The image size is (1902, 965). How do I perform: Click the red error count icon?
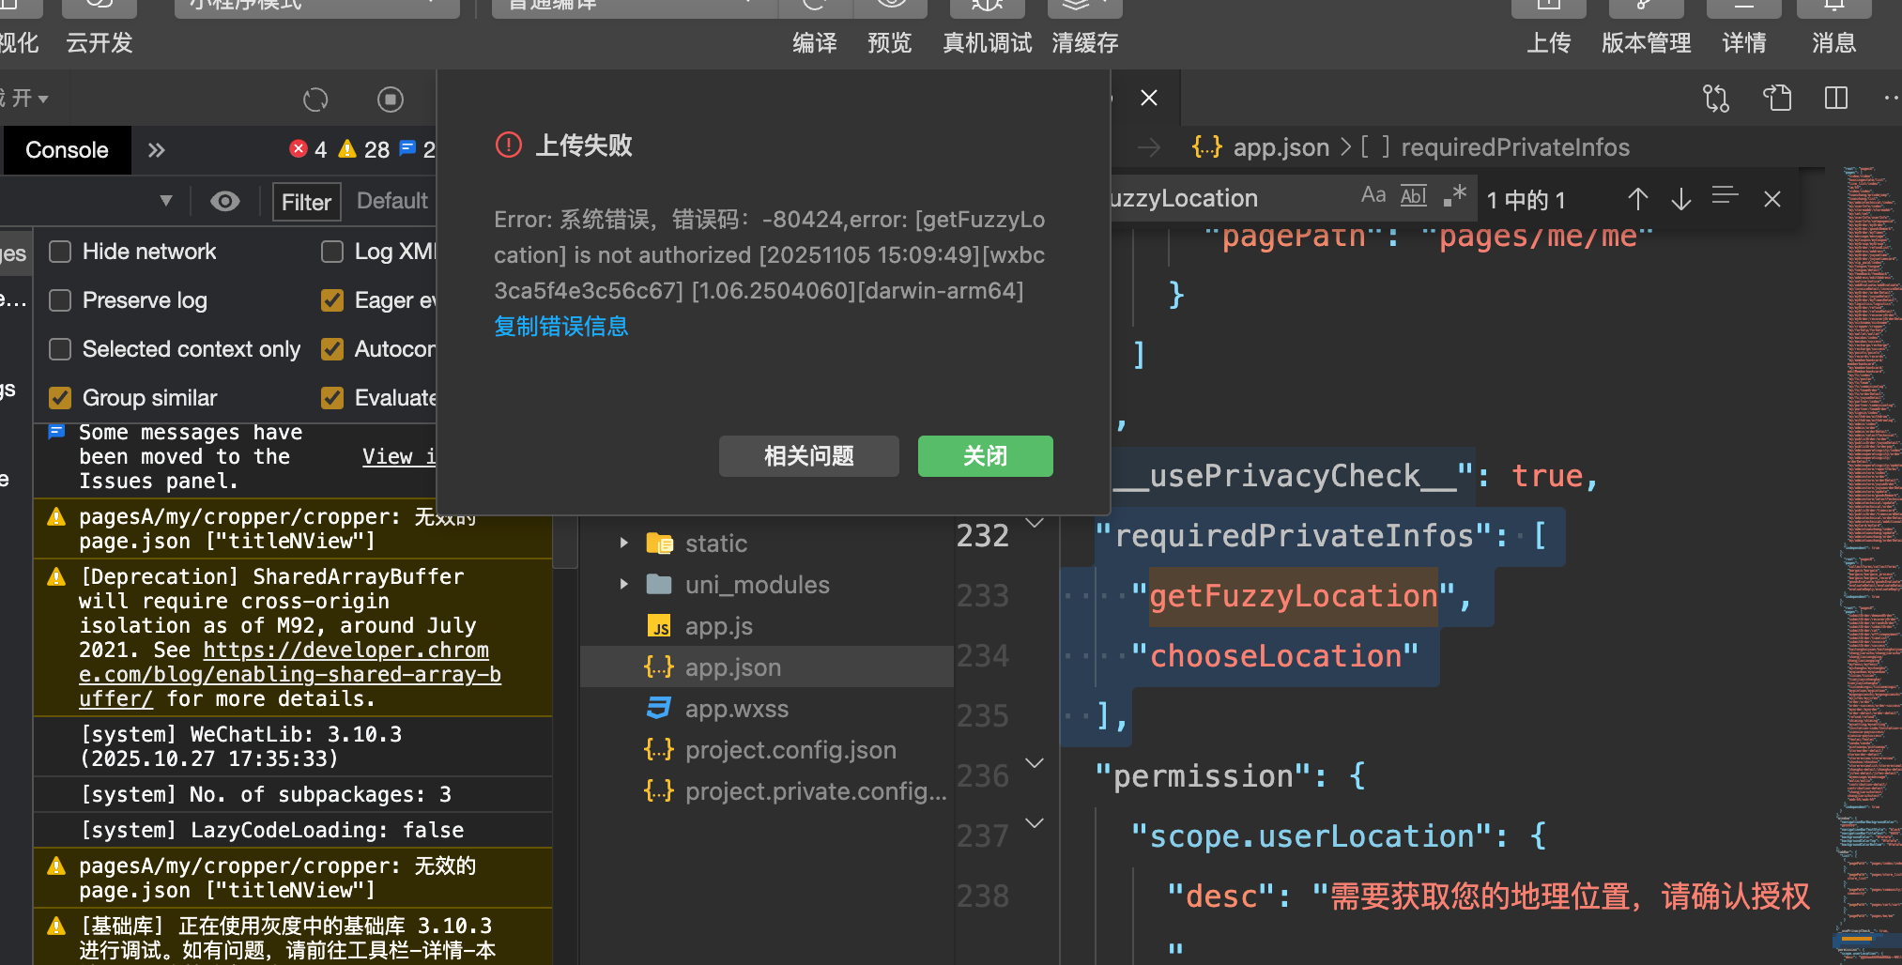click(x=299, y=148)
